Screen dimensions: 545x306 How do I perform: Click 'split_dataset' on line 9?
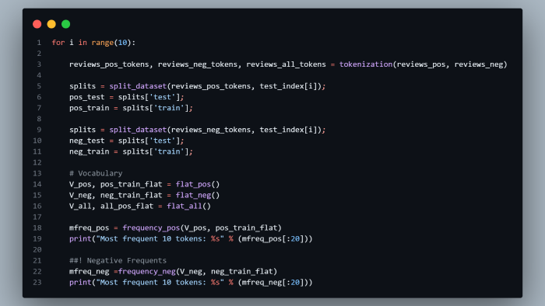(x=138, y=130)
